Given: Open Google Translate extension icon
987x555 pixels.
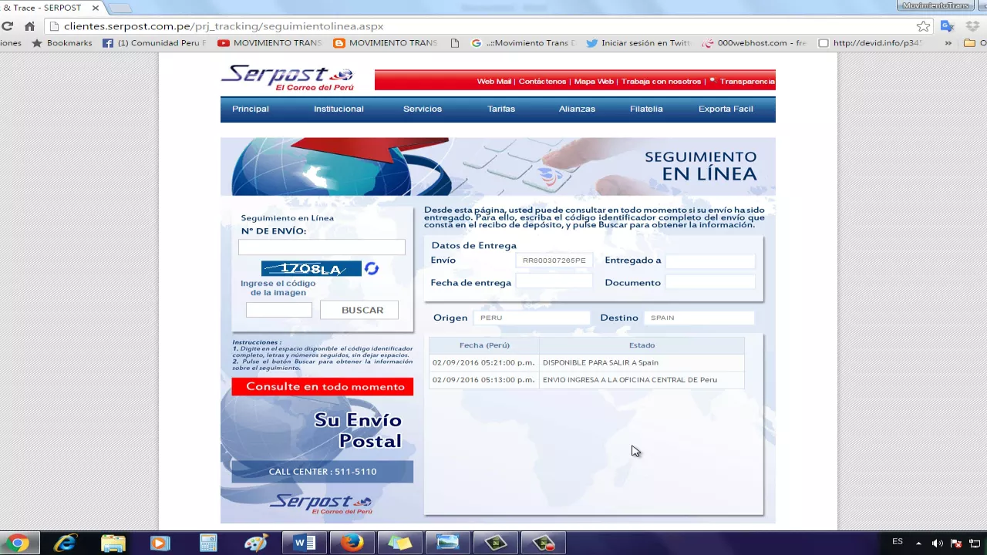Looking at the screenshot, I should [x=948, y=26].
